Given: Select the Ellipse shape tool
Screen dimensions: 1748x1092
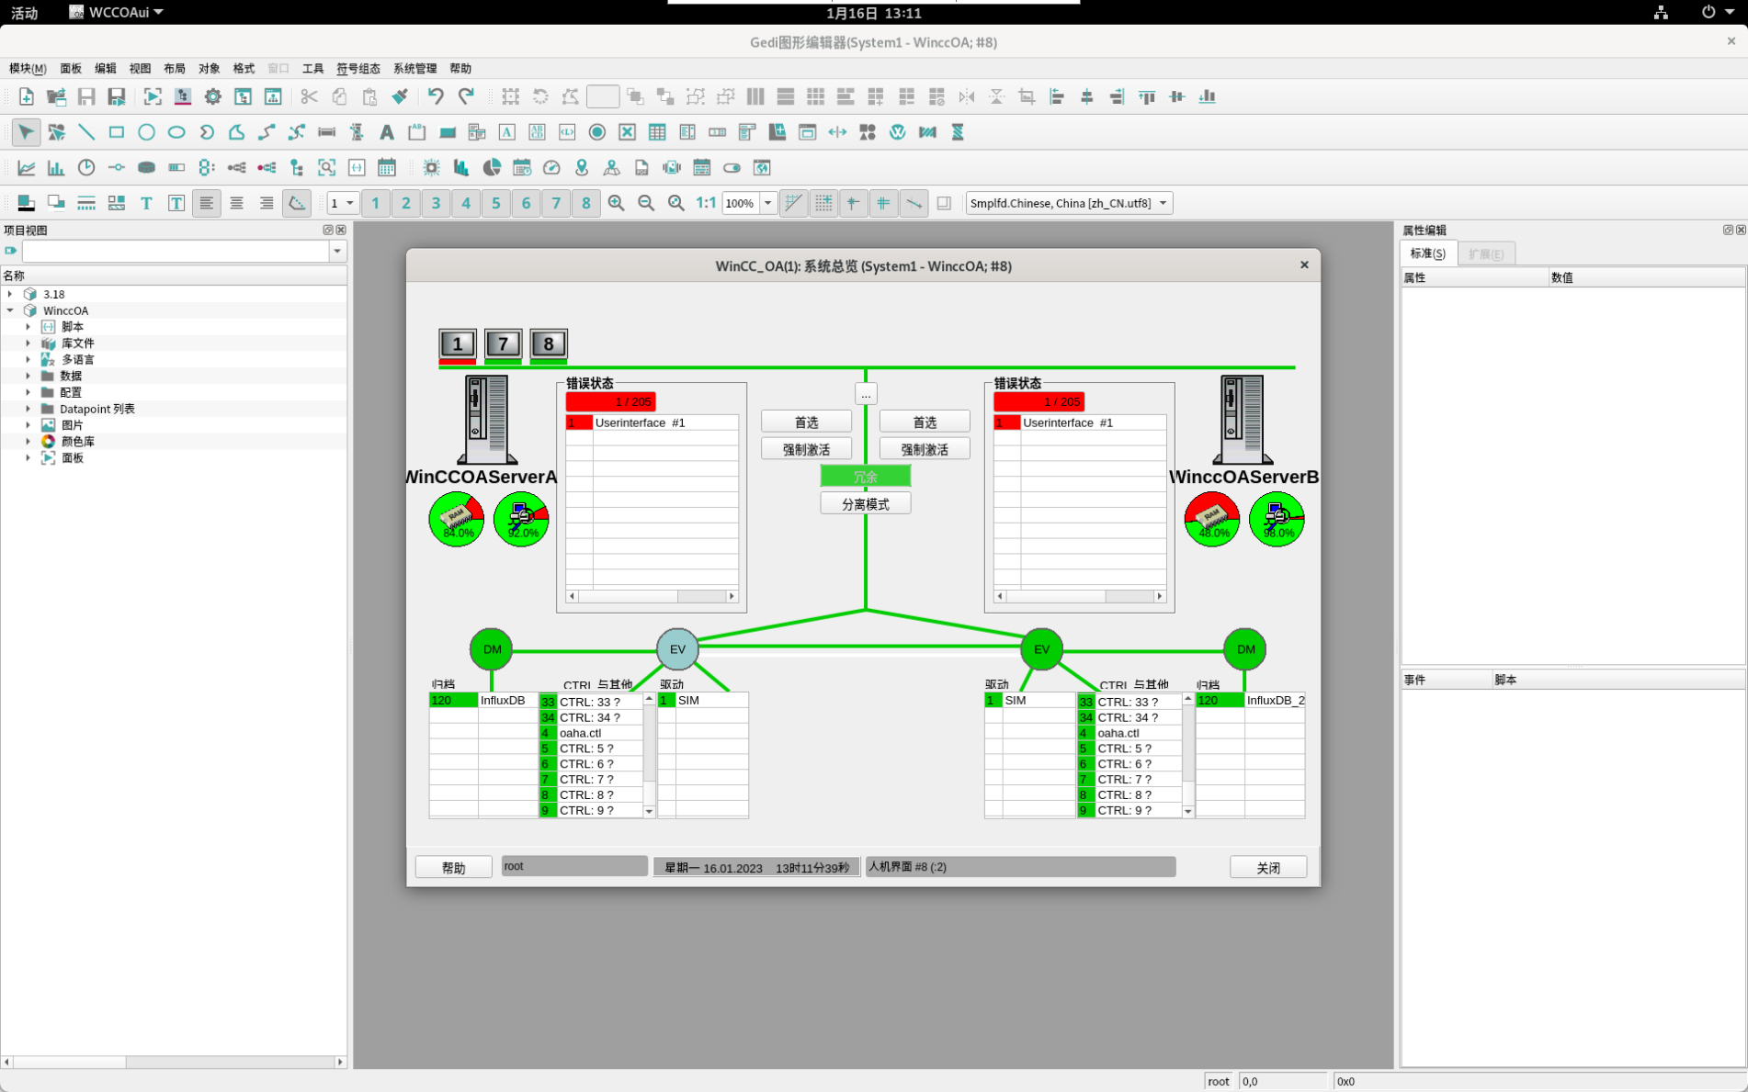Looking at the screenshot, I should tap(176, 132).
